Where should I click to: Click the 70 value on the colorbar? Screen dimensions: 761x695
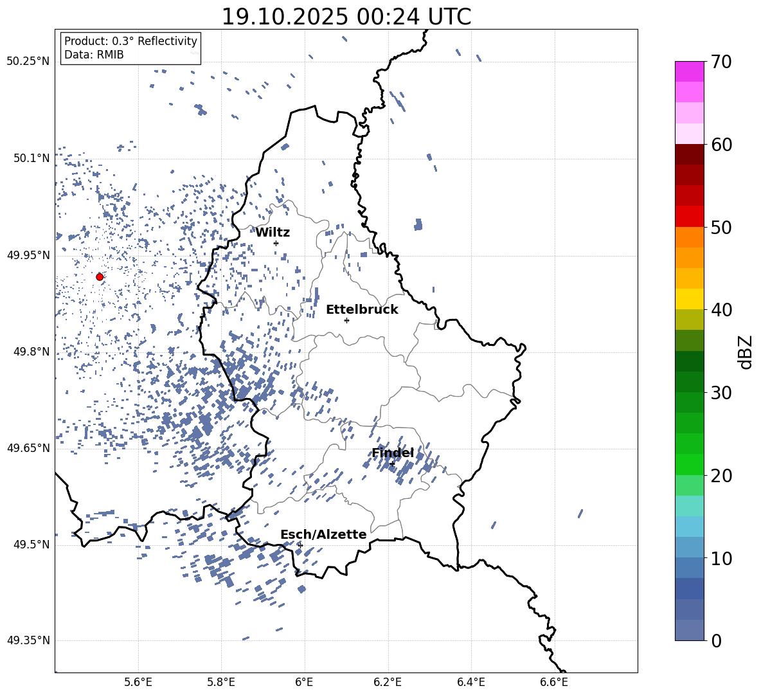[x=721, y=62]
